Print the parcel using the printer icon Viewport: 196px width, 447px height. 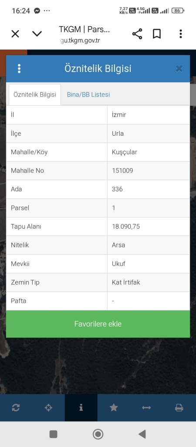tap(179, 408)
